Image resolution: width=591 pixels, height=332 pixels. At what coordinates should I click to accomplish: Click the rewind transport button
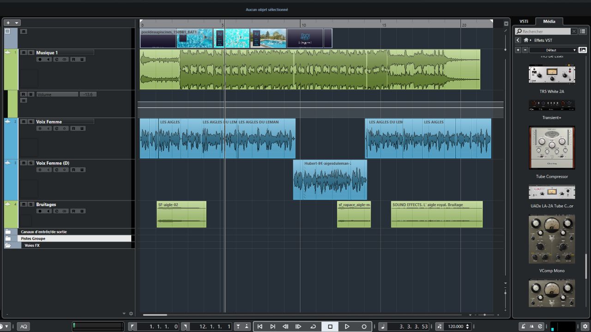coord(285,326)
